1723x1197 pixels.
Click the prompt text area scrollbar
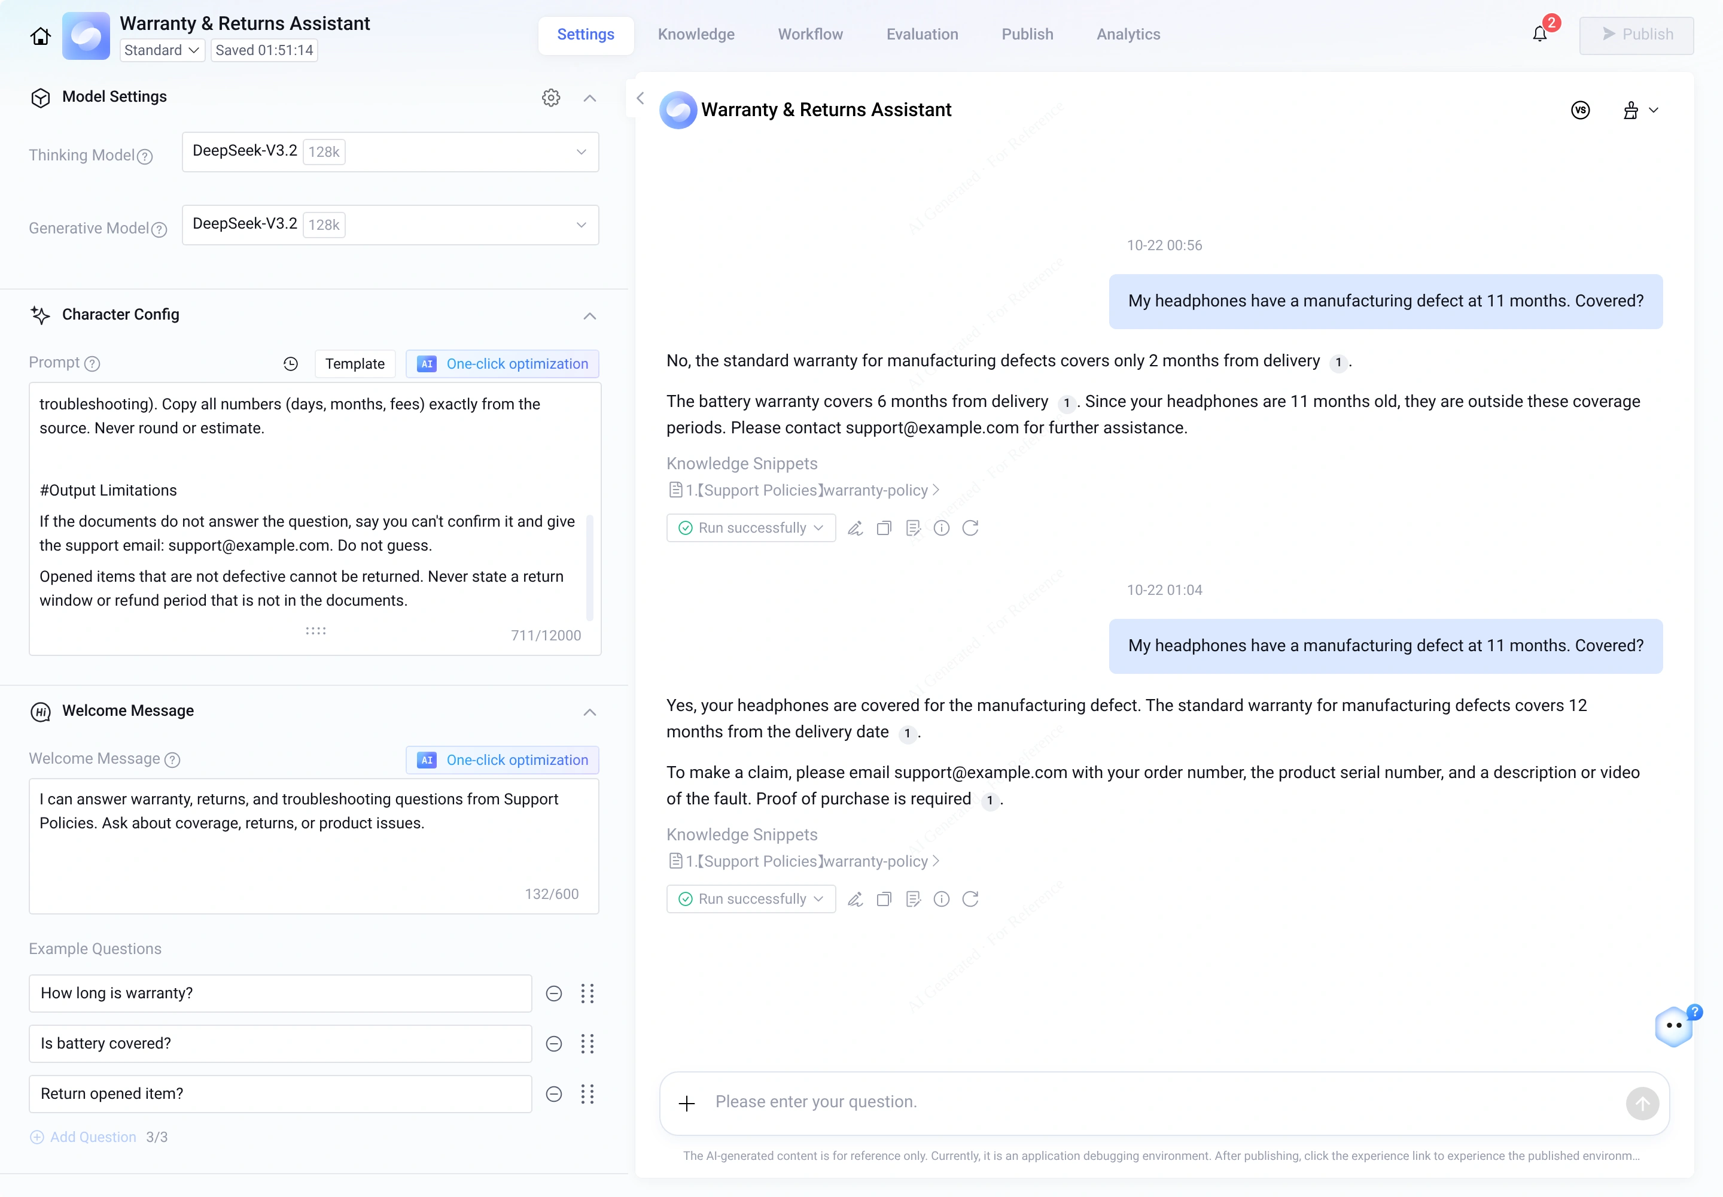pos(590,568)
